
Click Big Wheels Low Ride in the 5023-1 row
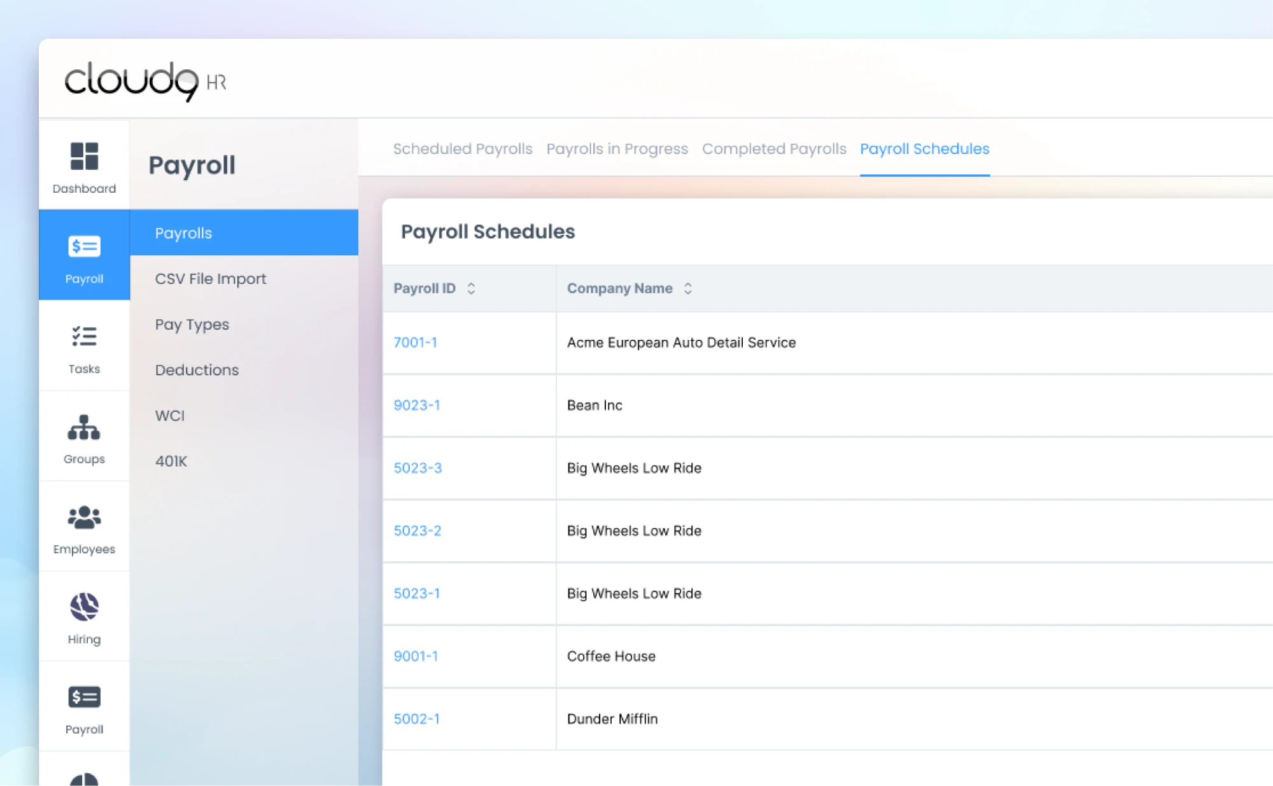[x=634, y=593]
